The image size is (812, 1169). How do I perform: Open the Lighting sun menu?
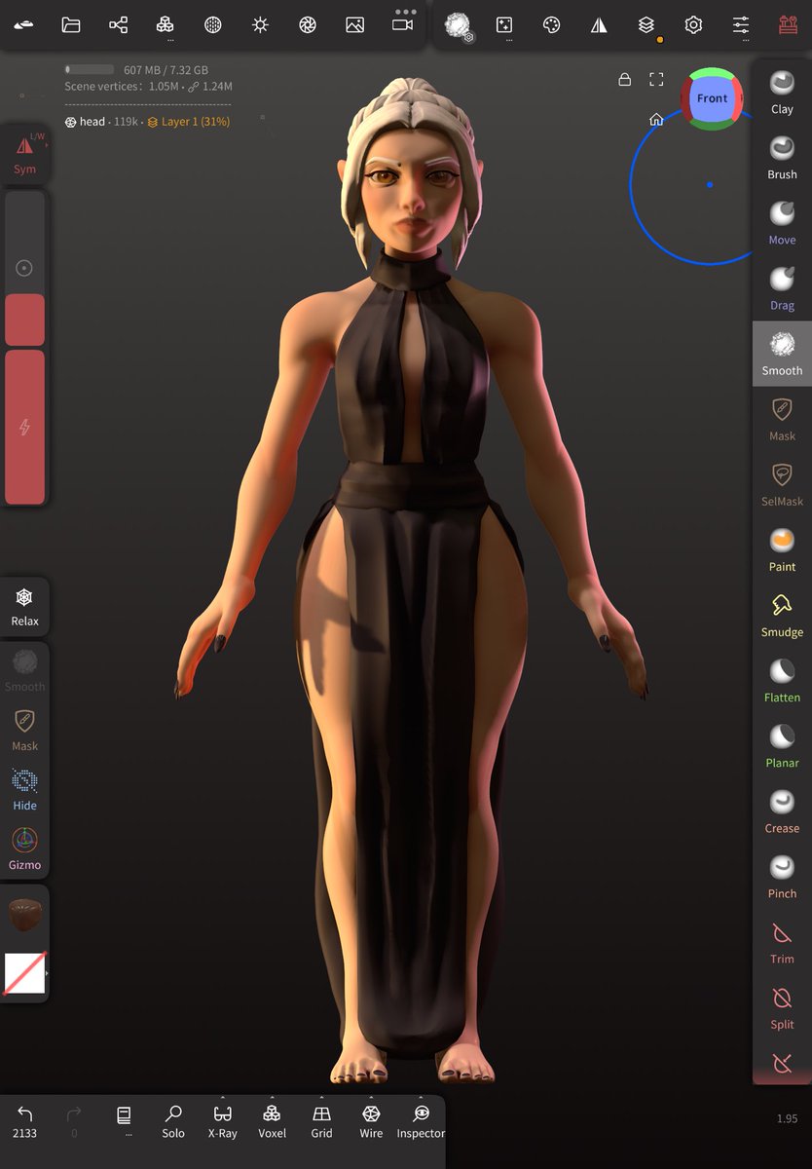[x=260, y=25]
